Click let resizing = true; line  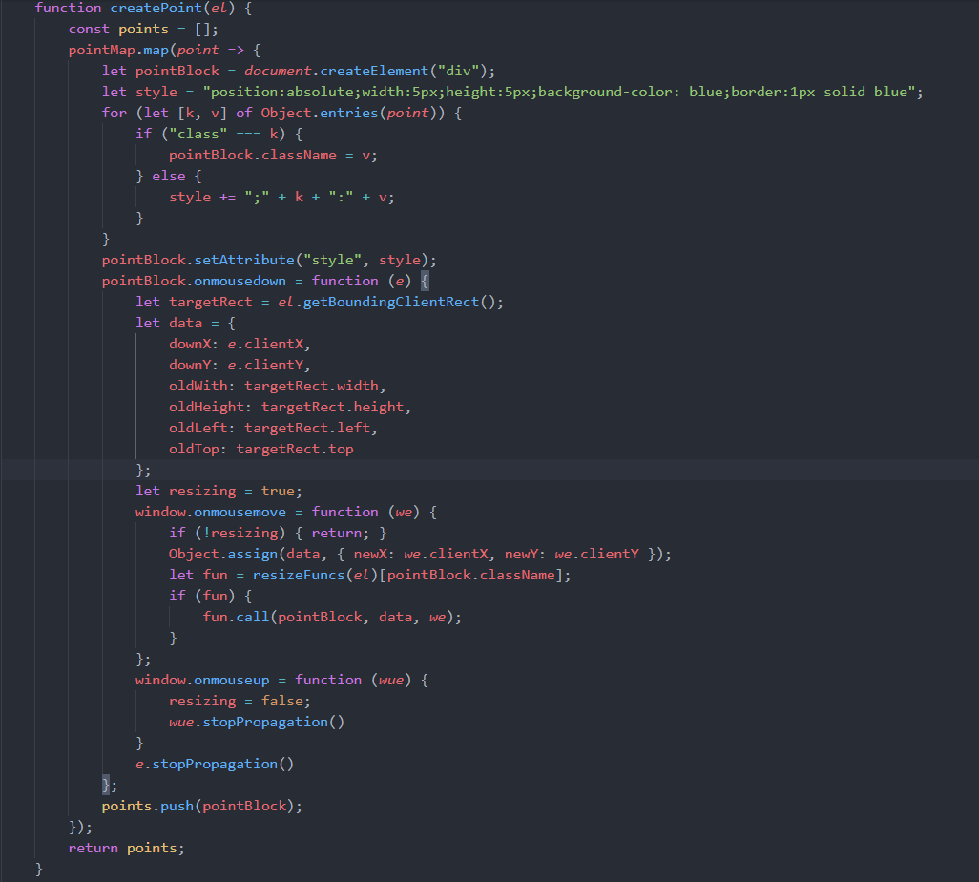pyautogui.click(x=219, y=491)
